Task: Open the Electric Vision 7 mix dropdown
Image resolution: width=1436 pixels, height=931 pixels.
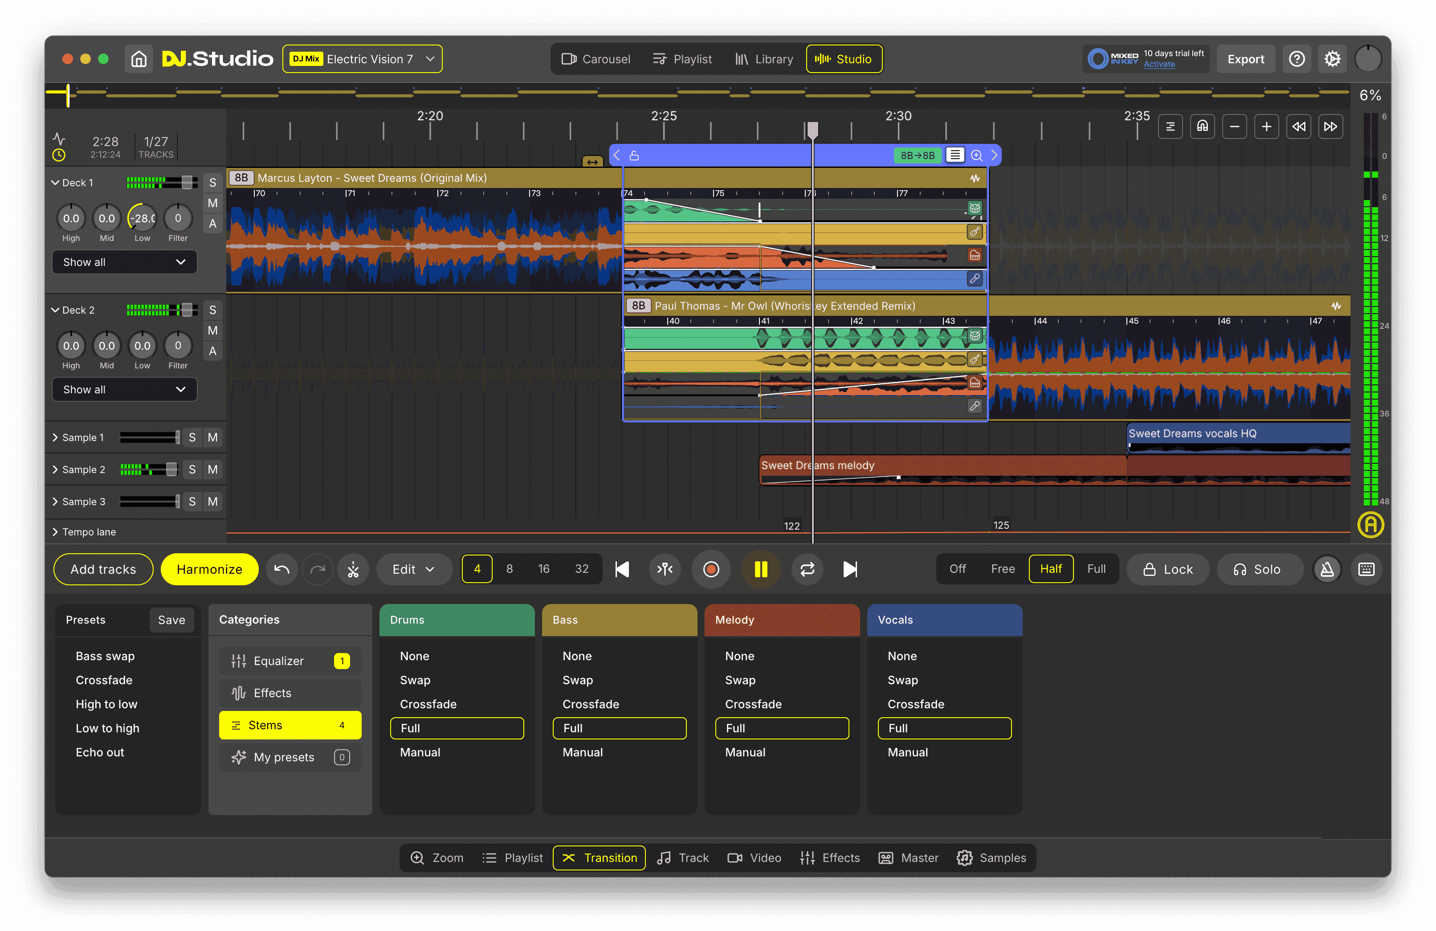Action: (x=363, y=59)
